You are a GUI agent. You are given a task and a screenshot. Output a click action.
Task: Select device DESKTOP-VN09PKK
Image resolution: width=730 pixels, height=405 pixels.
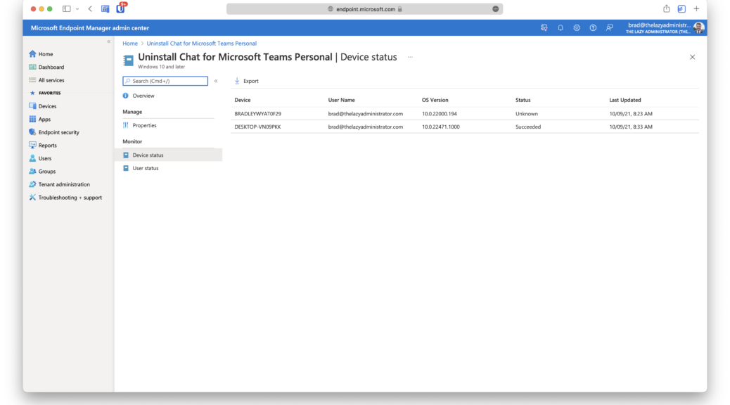tap(257, 127)
